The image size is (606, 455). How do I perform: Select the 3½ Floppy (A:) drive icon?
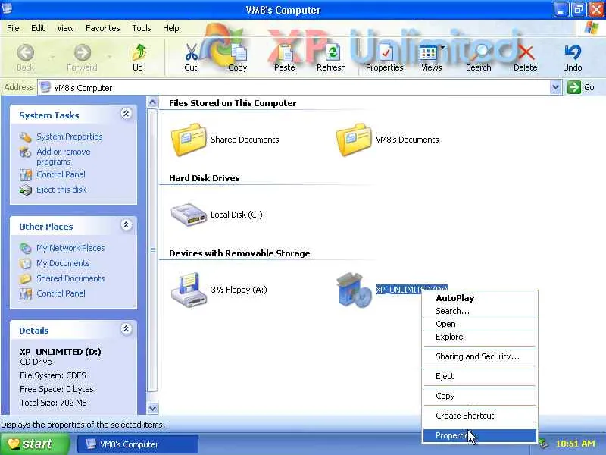click(x=189, y=290)
